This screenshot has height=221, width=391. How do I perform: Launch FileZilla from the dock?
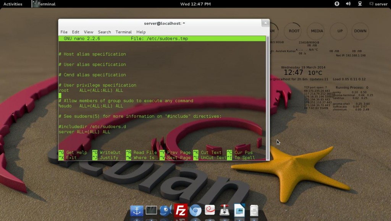(x=181, y=210)
